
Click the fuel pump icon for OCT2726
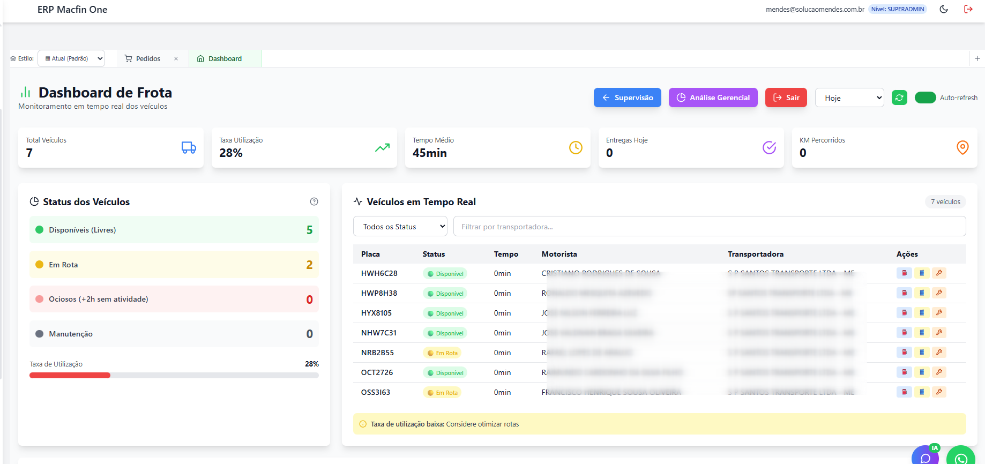pyautogui.click(x=904, y=372)
